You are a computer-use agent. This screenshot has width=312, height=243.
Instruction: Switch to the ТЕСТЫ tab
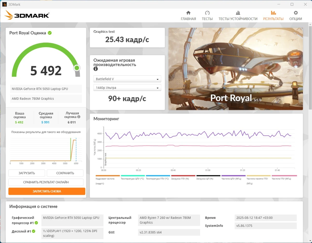[207, 16]
